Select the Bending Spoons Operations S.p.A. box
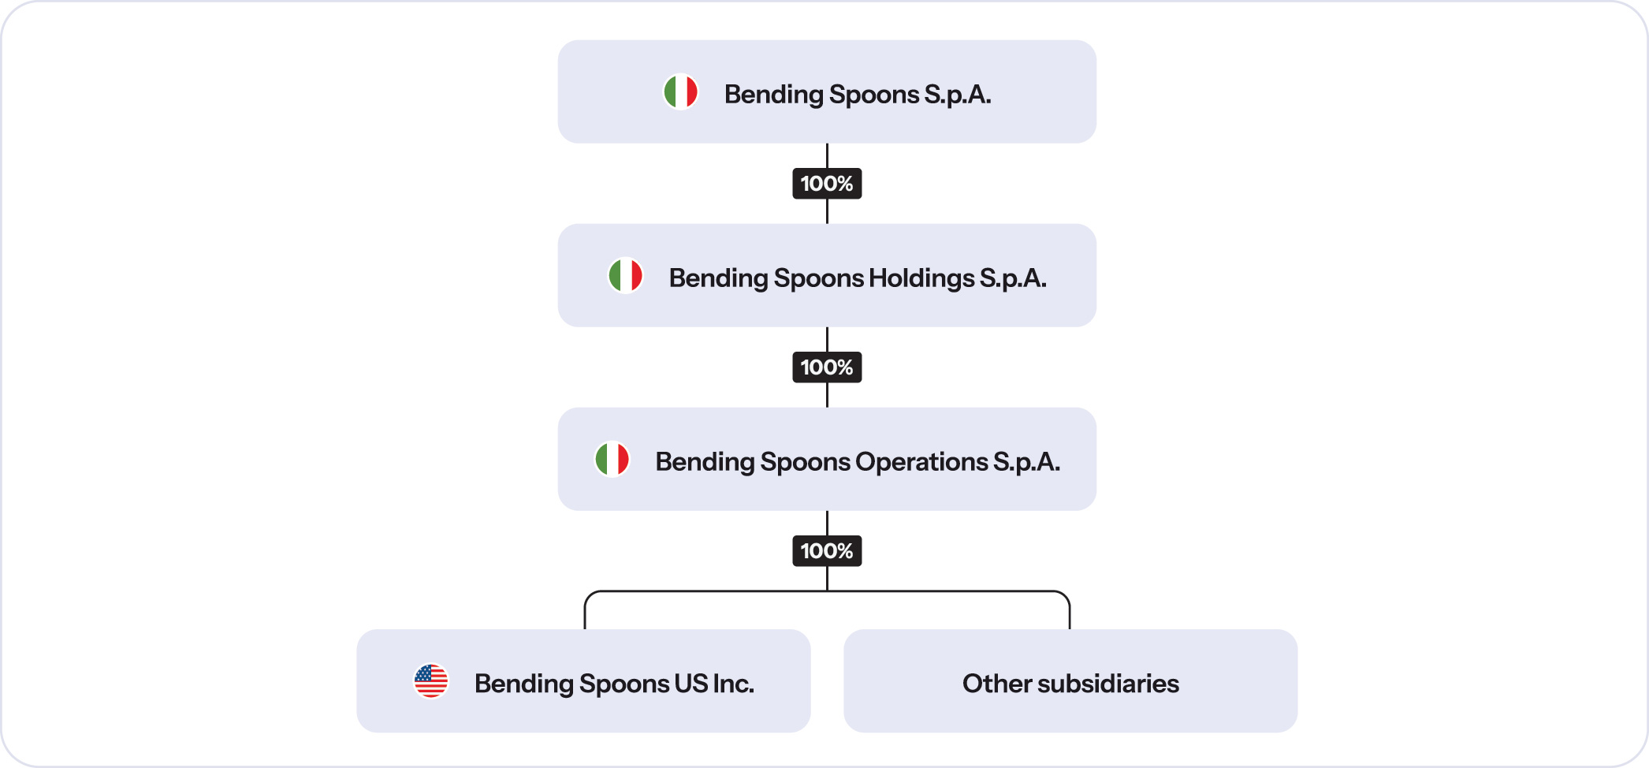The width and height of the screenshot is (1649, 768). [x=827, y=459]
